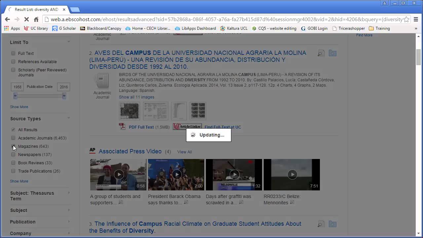
Task: Add result 2 to folder
Action: click(x=332, y=53)
